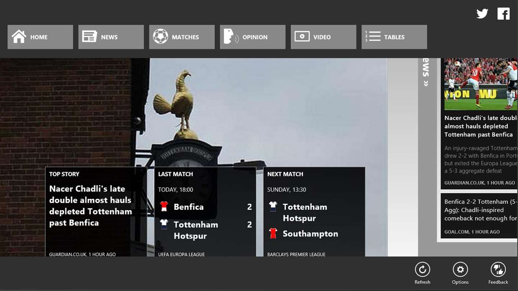Click the newspaper icon on News tile
518x291 pixels.
click(90, 37)
